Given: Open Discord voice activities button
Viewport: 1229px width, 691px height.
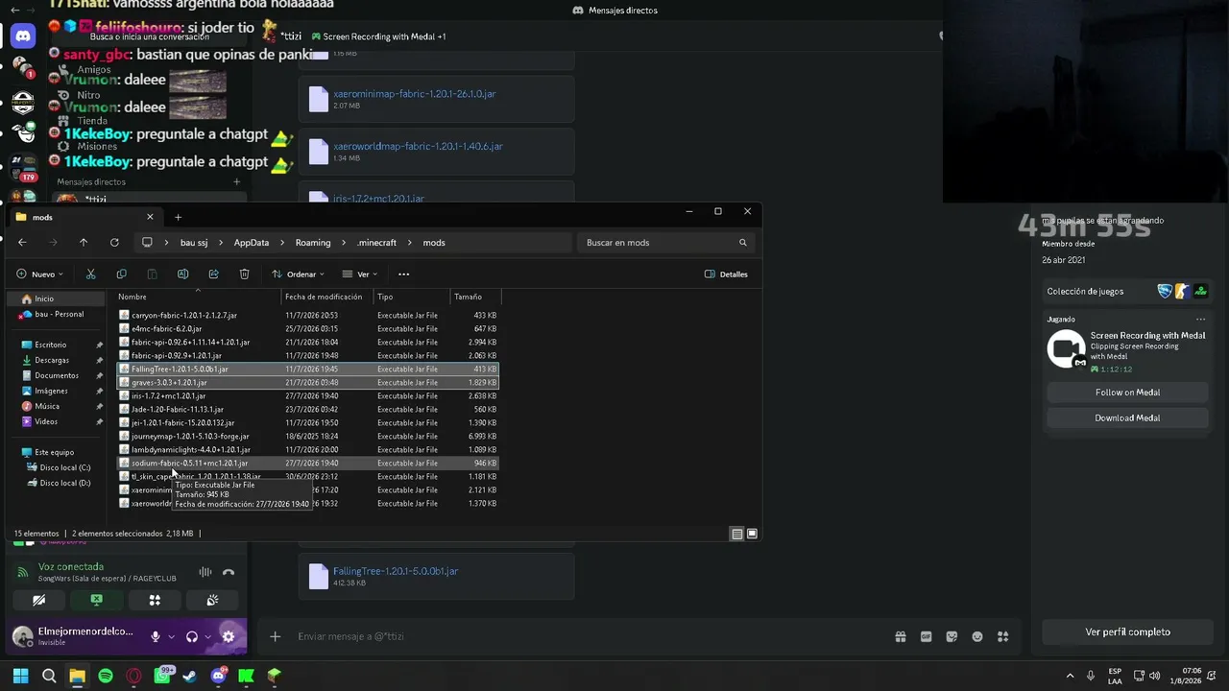Looking at the screenshot, I should (x=155, y=600).
